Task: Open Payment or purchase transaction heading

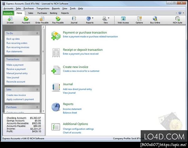Action: (x=85, y=32)
